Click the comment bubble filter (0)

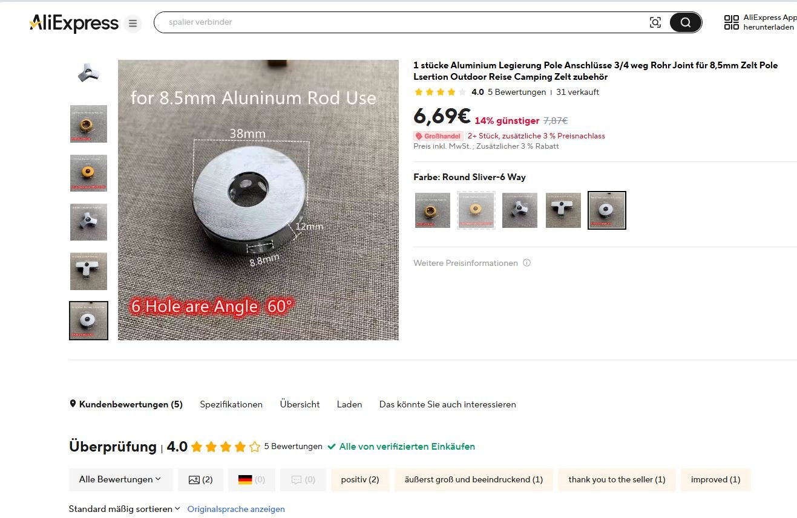[303, 479]
